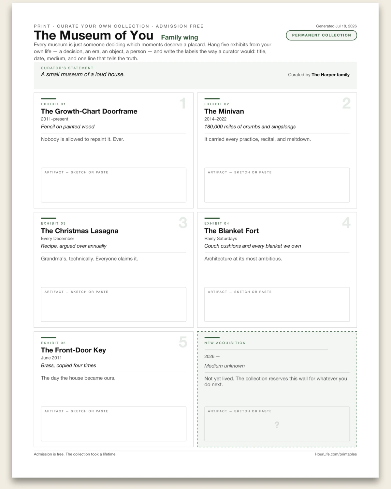
Task: Select the title 'The Museum of You'
Action: coord(94,35)
